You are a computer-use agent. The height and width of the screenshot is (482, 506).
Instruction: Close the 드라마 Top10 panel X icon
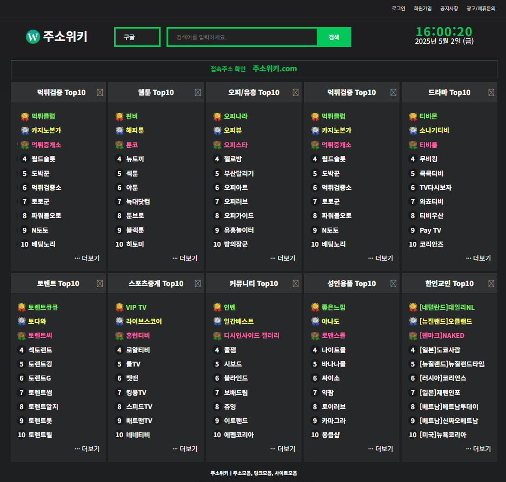click(x=491, y=92)
